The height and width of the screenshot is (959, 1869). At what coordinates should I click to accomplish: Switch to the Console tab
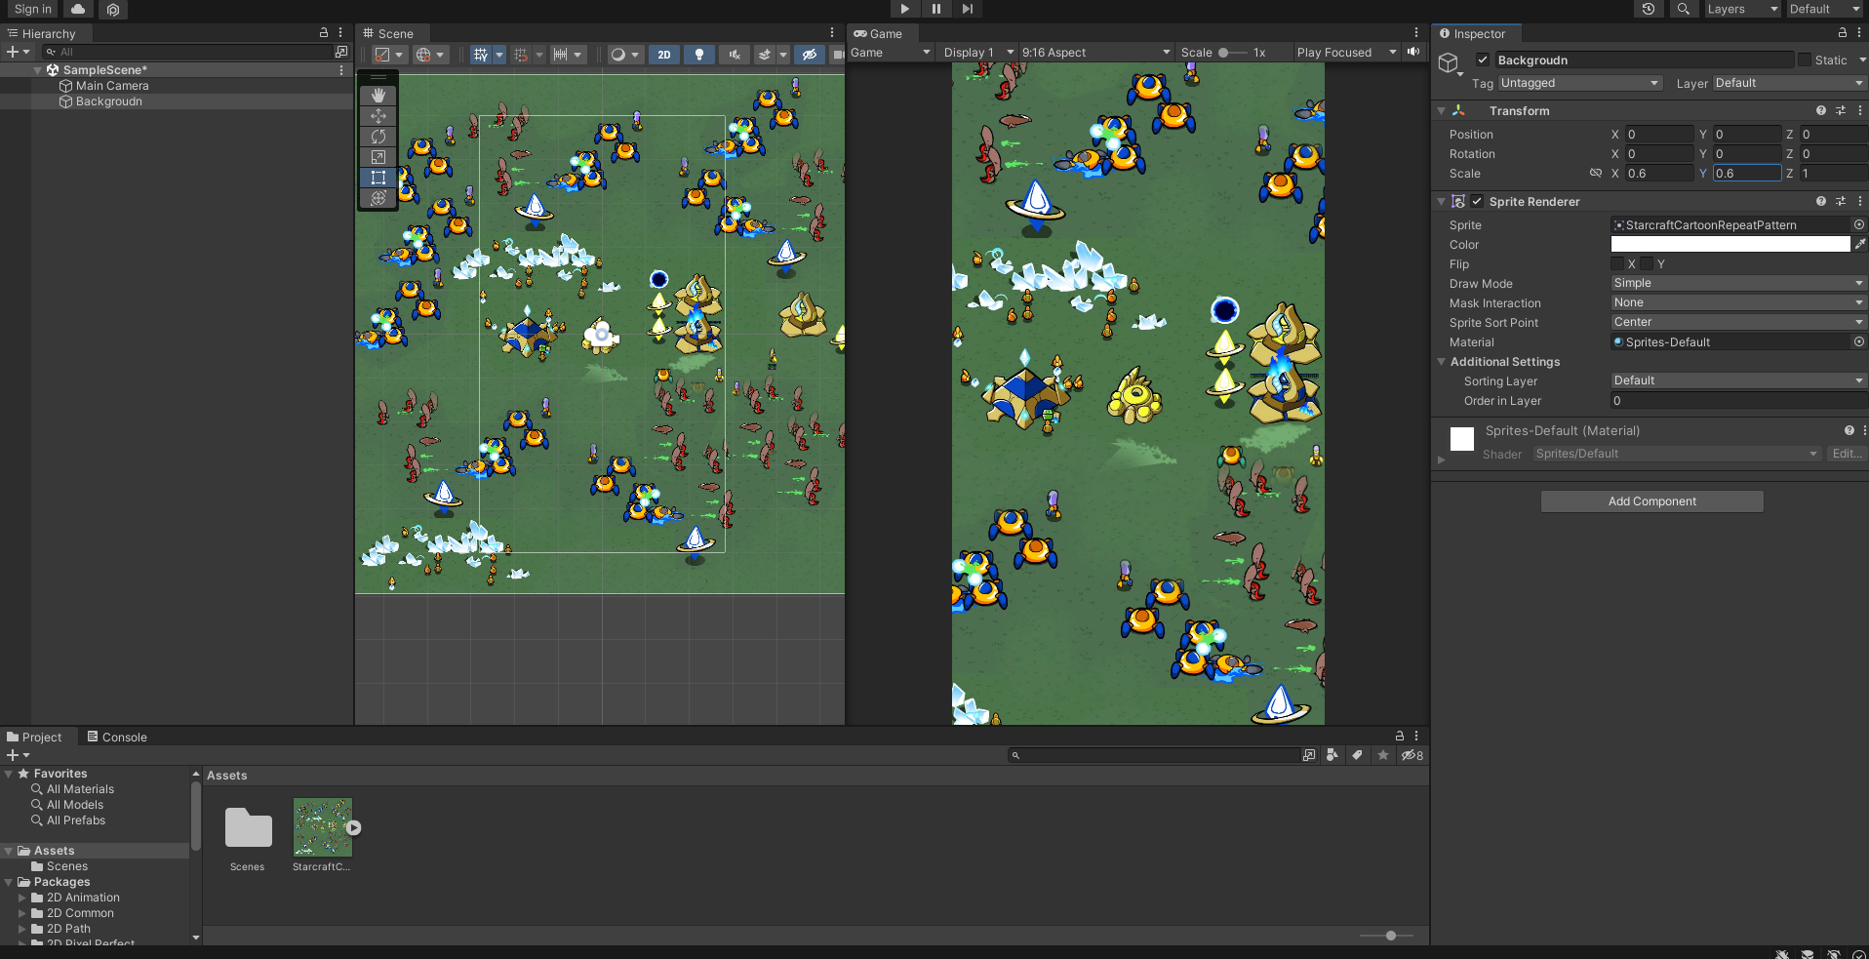pos(117,737)
